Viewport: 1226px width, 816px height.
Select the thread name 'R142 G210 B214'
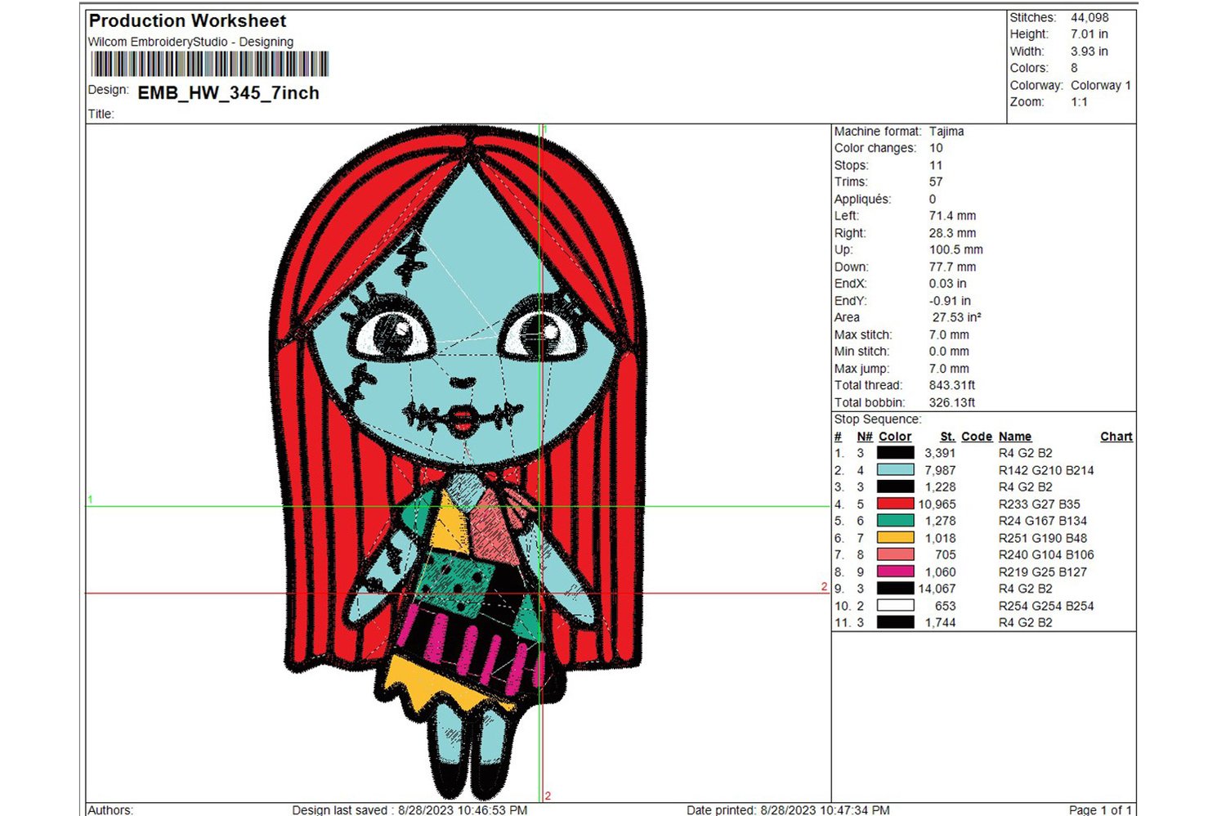(x=1046, y=470)
